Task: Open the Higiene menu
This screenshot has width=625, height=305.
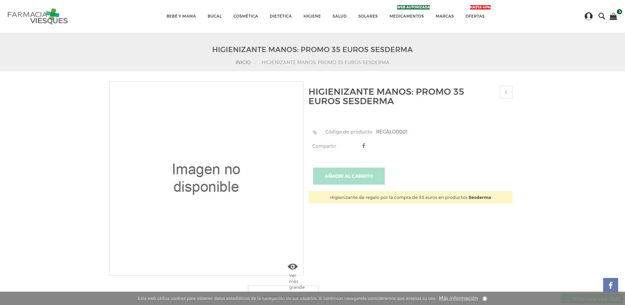Action: click(312, 16)
